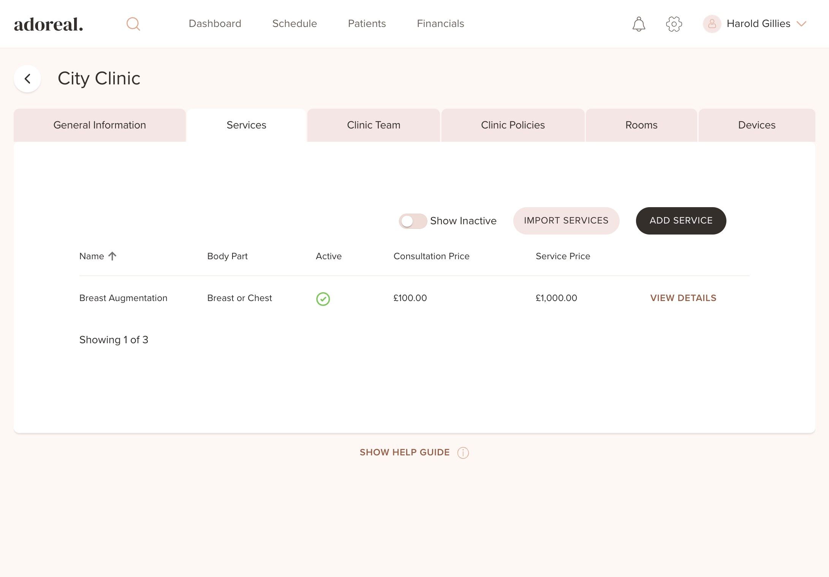829x577 pixels.
Task: View details for Breast Augmentation
Action: 683,298
